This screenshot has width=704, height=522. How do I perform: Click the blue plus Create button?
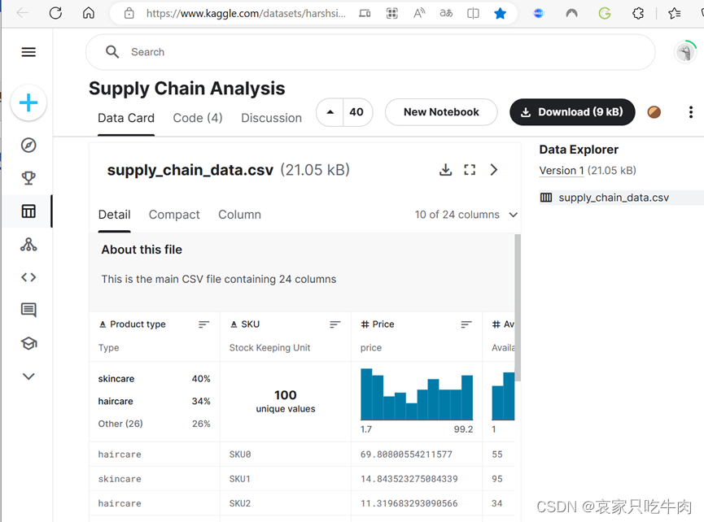tap(28, 102)
